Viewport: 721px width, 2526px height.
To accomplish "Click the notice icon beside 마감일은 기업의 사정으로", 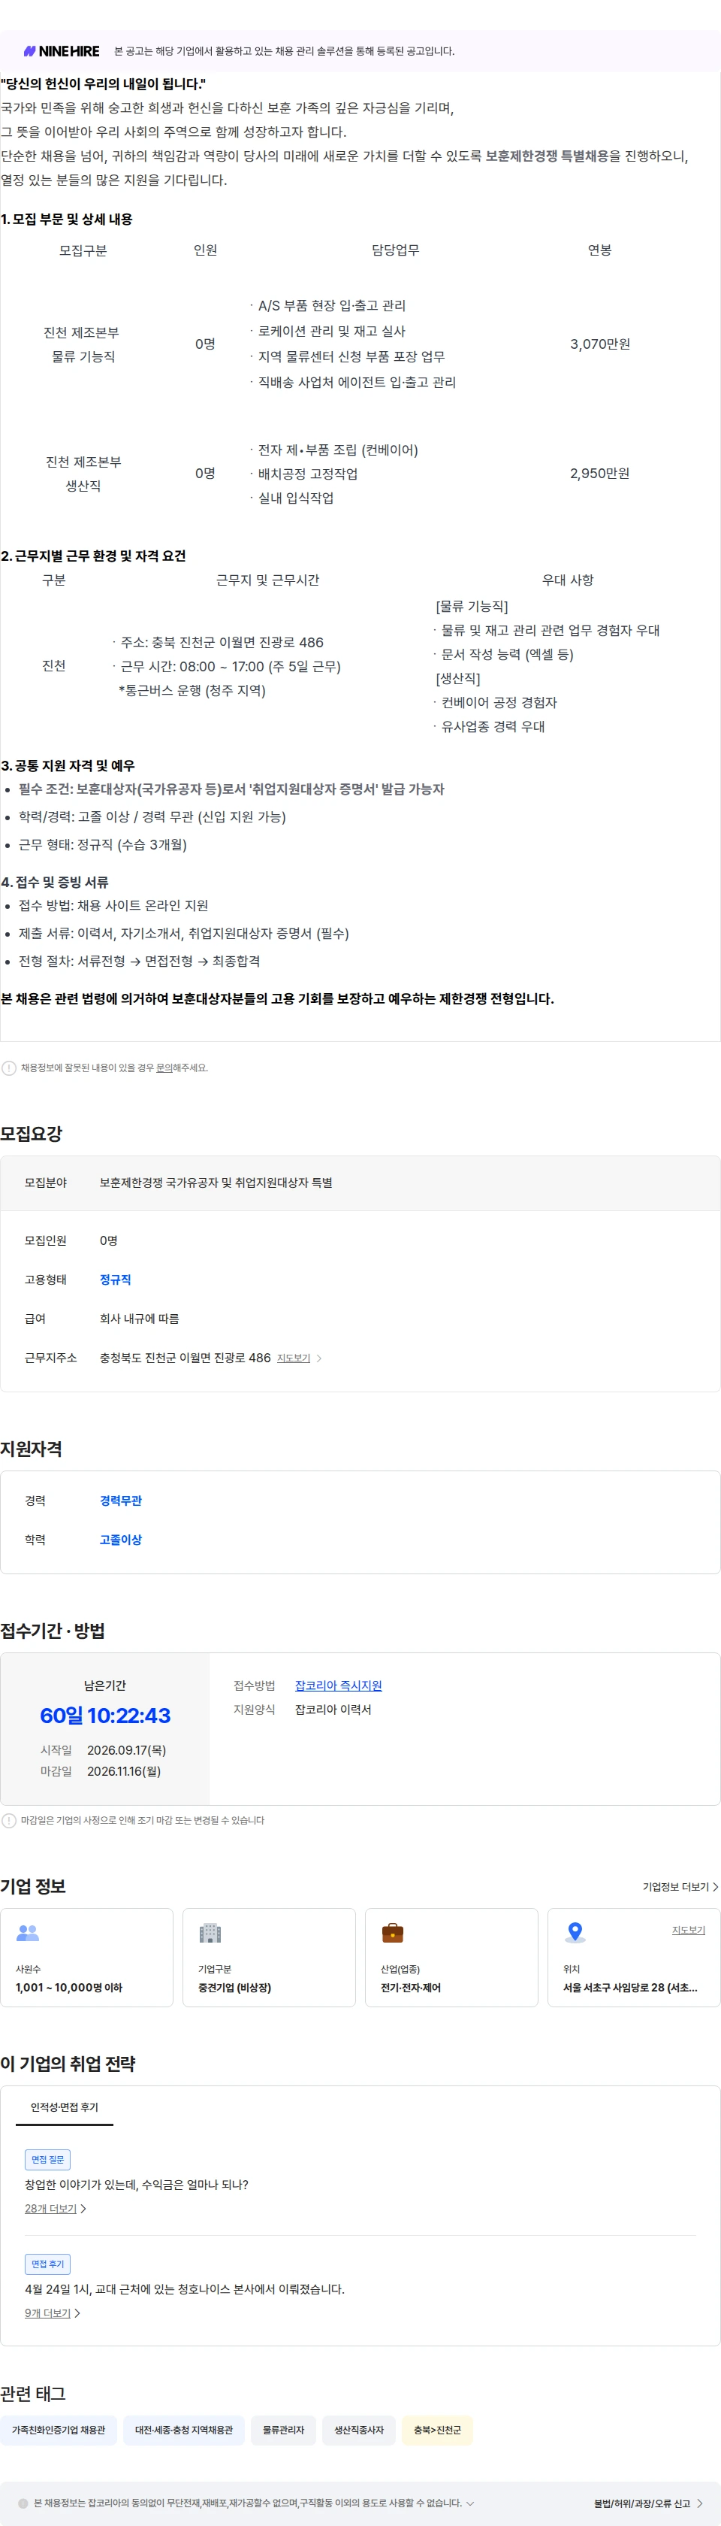I will [x=9, y=1820].
